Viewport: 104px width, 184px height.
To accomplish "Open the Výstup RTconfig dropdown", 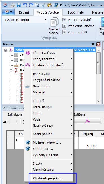I will coord(46,20).
